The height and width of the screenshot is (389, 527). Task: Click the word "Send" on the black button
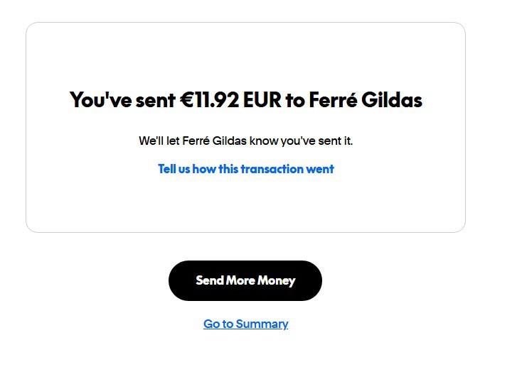pyautogui.click(x=209, y=280)
